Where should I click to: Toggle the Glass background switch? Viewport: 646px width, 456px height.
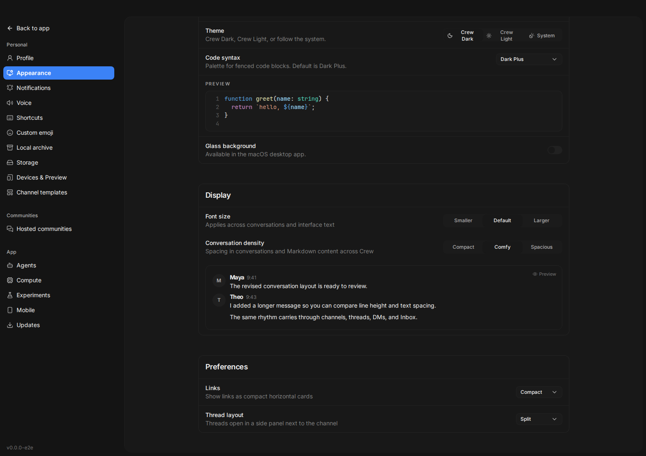click(554, 150)
